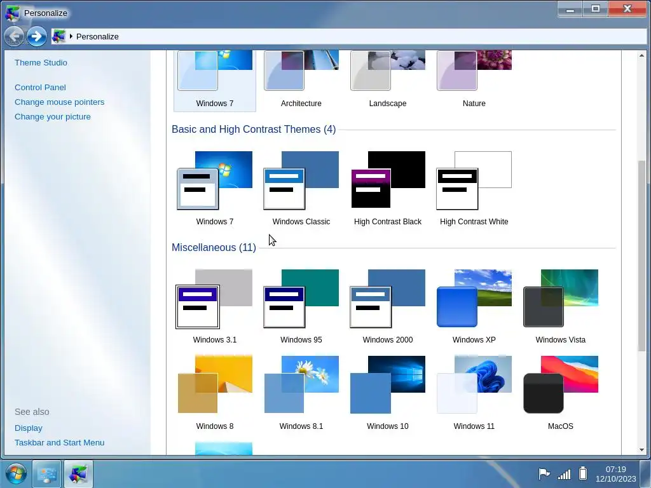Screen dimensions: 651x488
Task: Apply the Windows 11 theme
Action: [474, 384]
